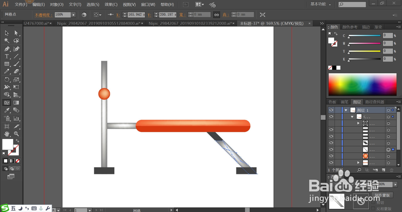Select the Zoom magnifier tool

[x=16, y=134]
